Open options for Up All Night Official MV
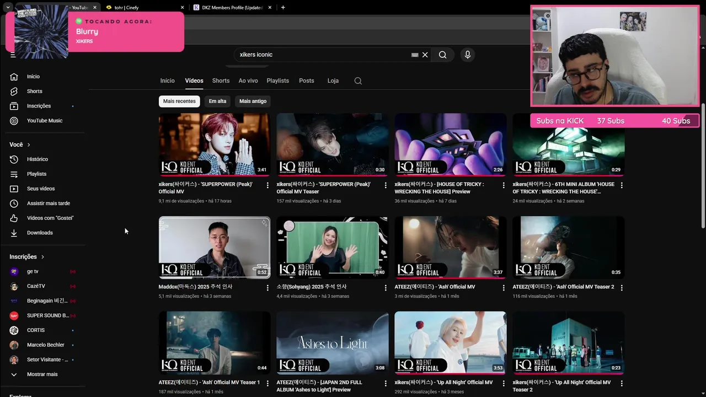 pos(504,383)
